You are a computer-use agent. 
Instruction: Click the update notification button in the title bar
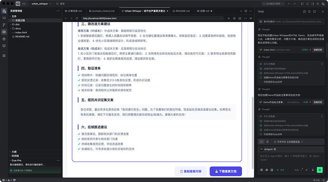(x=273, y=3)
